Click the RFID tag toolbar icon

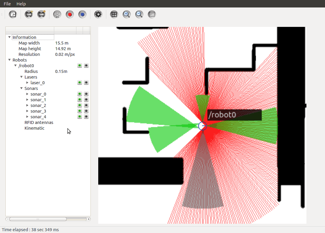tap(57, 14)
